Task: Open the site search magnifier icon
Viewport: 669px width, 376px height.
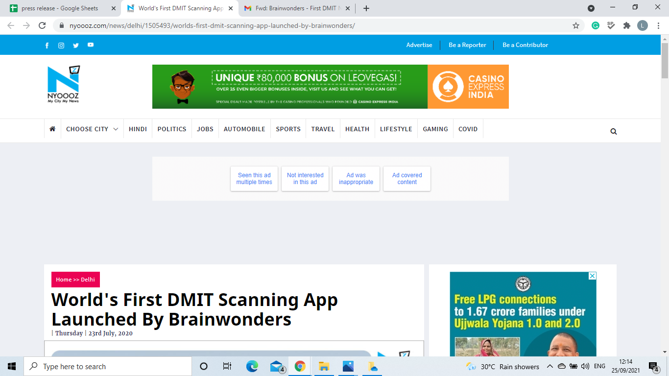Action: pyautogui.click(x=614, y=131)
